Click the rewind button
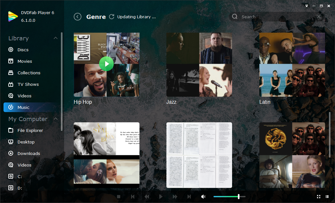 pos(147,197)
